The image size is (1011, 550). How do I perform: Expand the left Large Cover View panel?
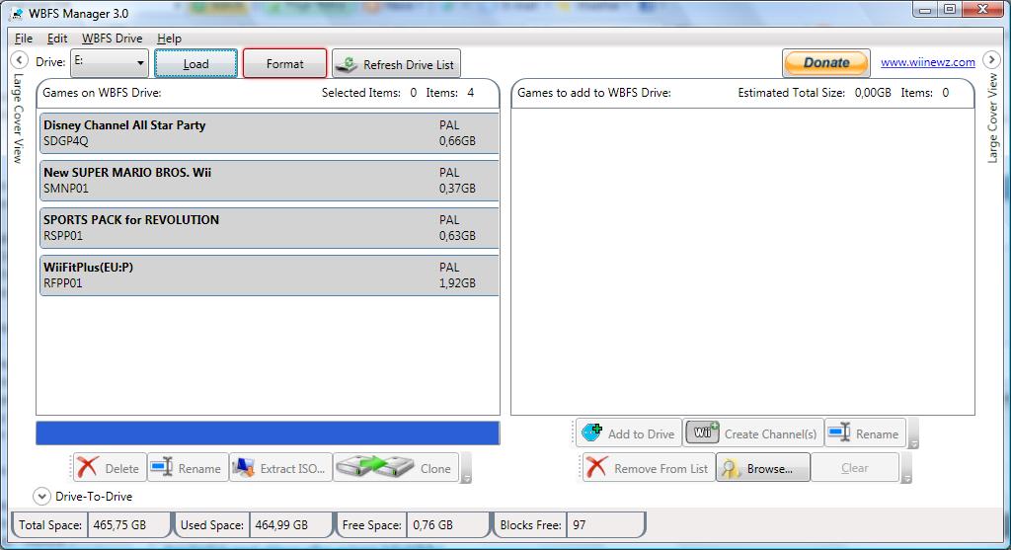(18, 61)
